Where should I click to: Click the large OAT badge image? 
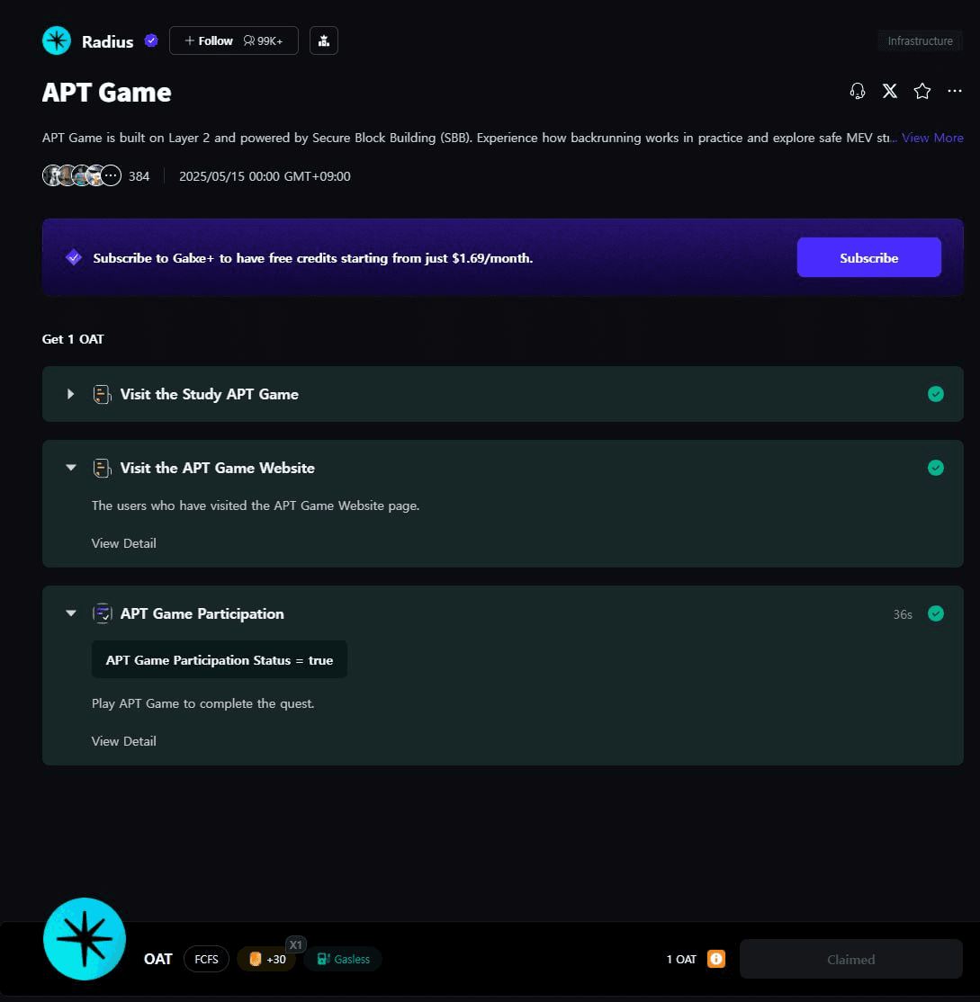pyautogui.click(x=85, y=939)
